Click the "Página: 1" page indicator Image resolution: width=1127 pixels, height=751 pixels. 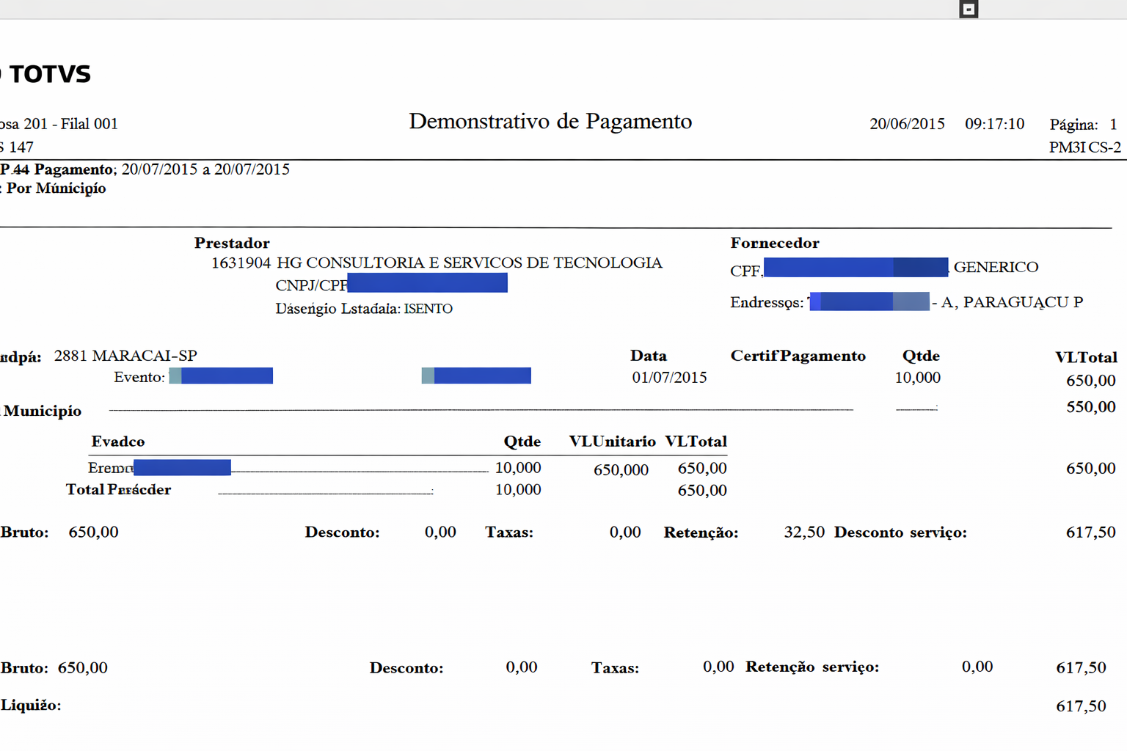click(1083, 124)
